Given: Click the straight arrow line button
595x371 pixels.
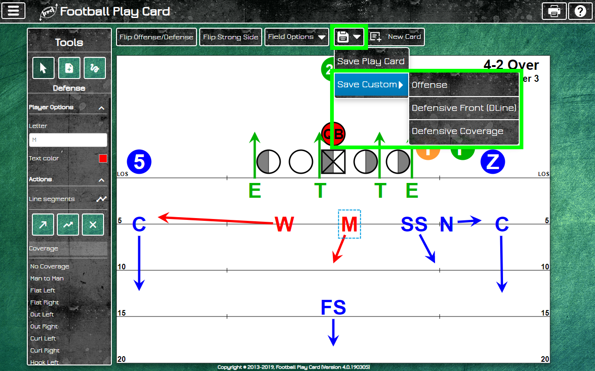Looking at the screenshot, I should 43,225.
